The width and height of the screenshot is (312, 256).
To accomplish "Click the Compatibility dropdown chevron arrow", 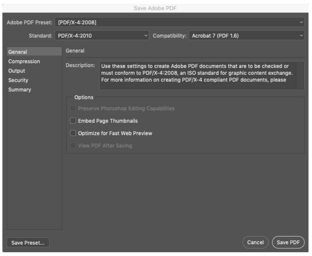I will [x=301, y=36].
